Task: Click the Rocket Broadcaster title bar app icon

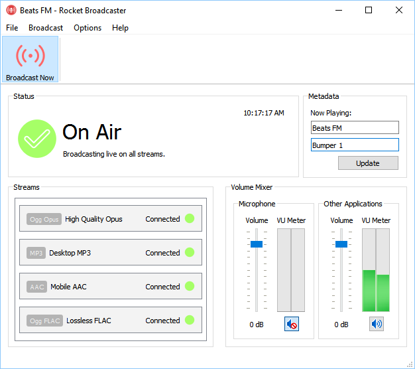Action: pyautogui.click(x=11, y=11)
